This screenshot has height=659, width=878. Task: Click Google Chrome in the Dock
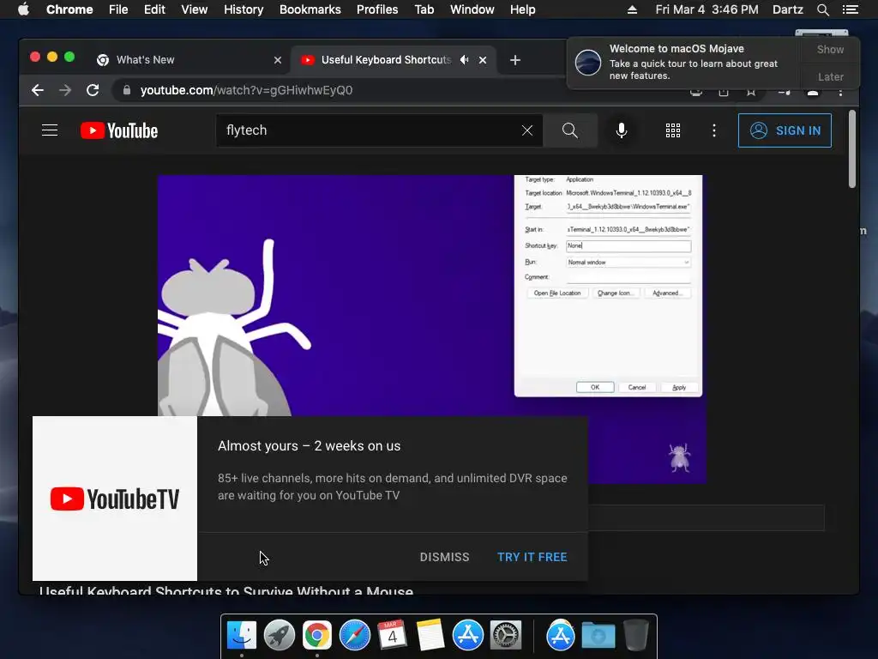[317, 636]
